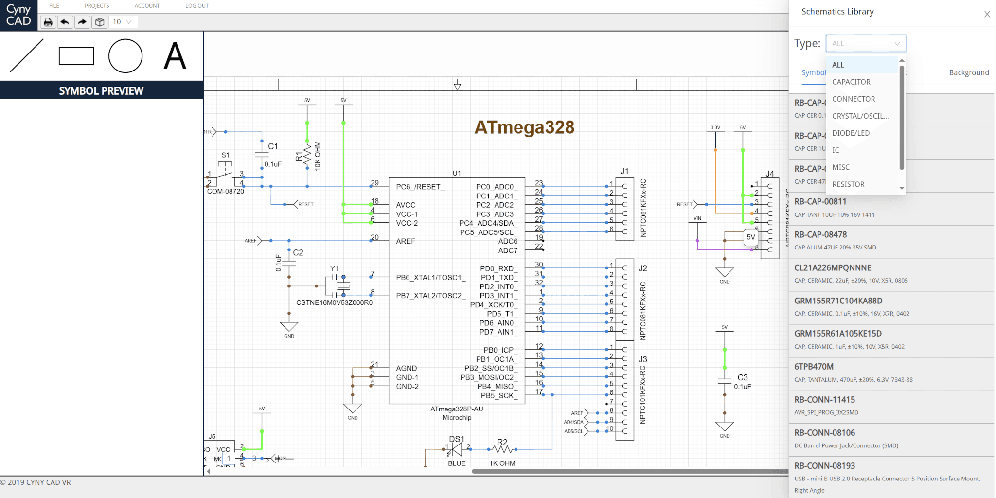
Task: Click the horizontal canvas scrollbar thumb
Action: coord(630,471)
